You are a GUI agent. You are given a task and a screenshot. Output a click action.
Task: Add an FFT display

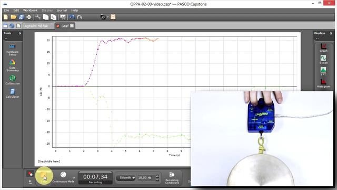323,71
